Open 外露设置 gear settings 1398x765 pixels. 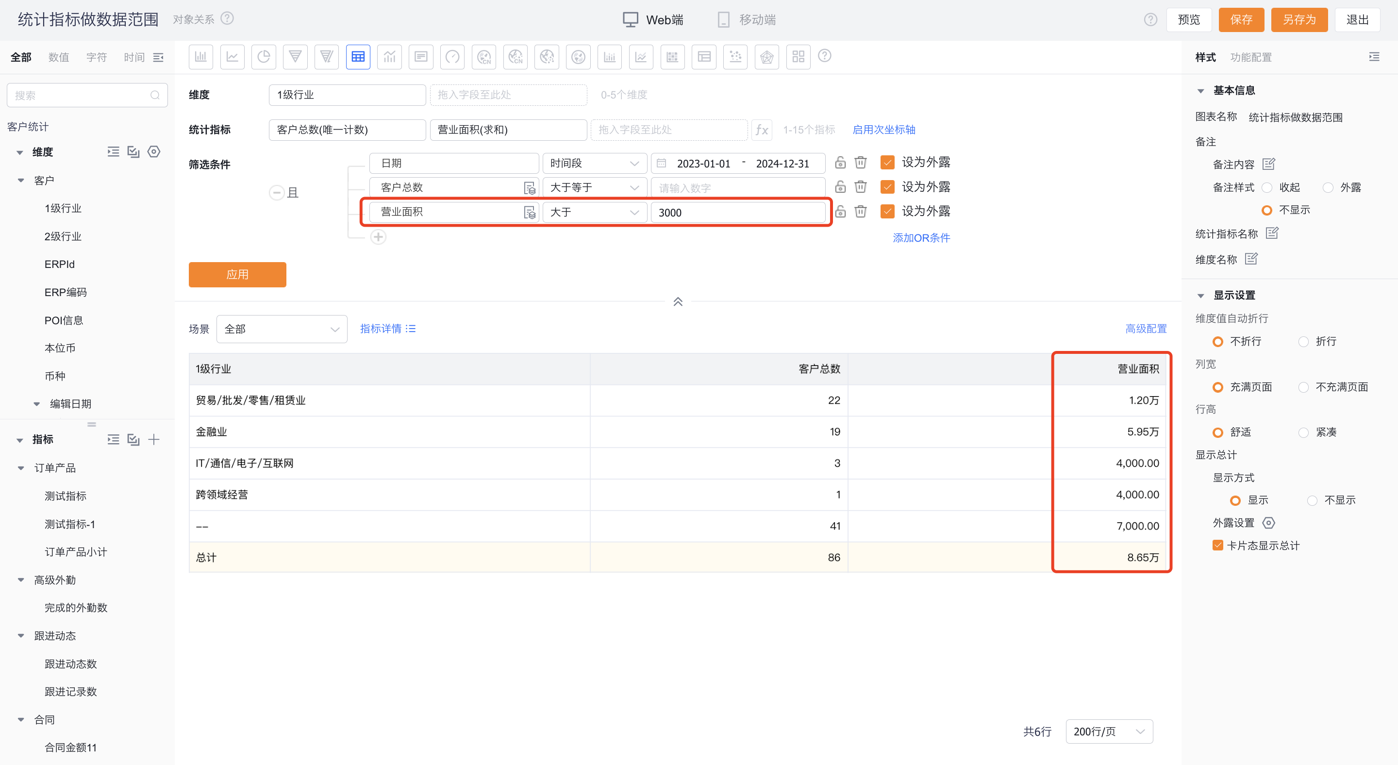tap(1269, 523)
